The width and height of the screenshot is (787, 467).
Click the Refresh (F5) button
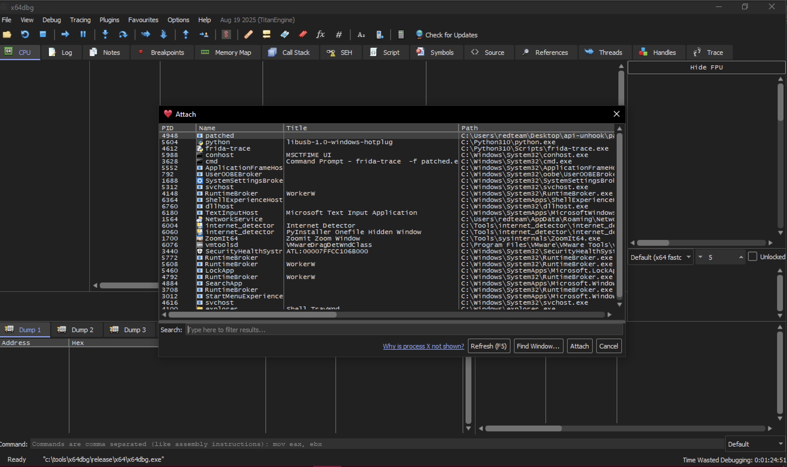point(489,346)
